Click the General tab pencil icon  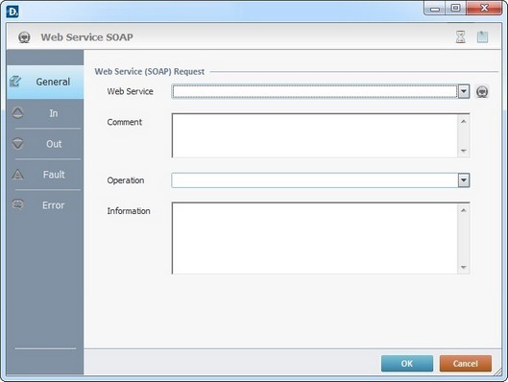(x=15, y=82)
